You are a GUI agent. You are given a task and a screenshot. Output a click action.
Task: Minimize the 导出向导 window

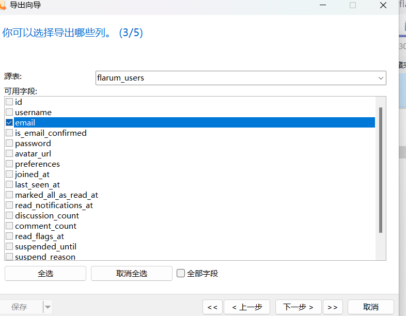(x=323, y=5)
